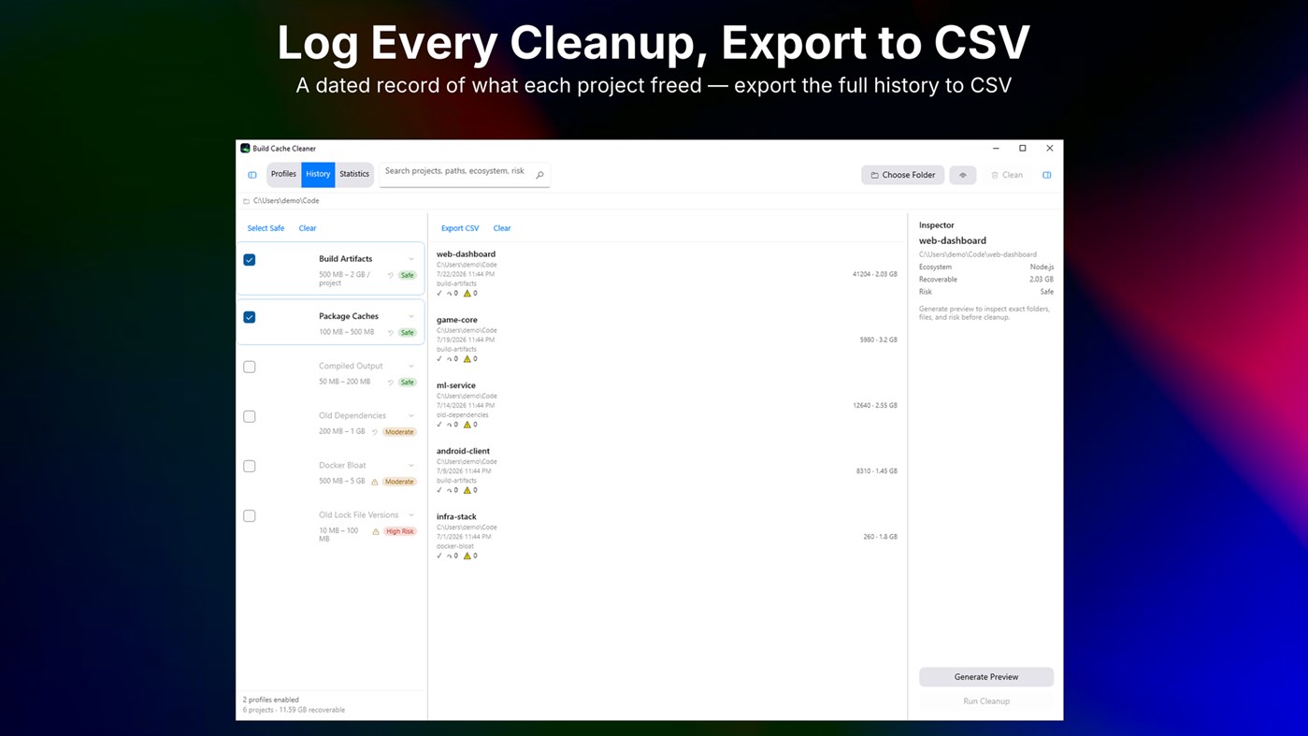
Task: Click the High Risk badge
Action: pos(399,531)
